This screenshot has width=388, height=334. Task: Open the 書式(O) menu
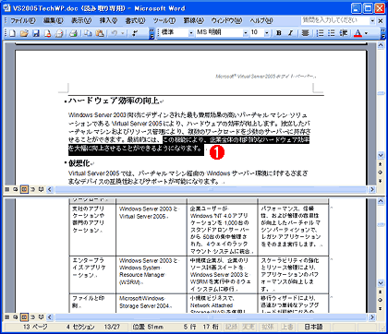coord(135,20)
